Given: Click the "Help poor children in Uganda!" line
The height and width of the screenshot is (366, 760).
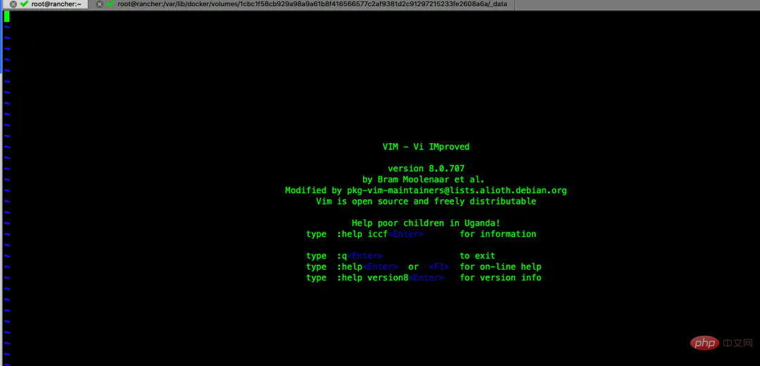Looking at the screenshot, I should tap(426, 223).
